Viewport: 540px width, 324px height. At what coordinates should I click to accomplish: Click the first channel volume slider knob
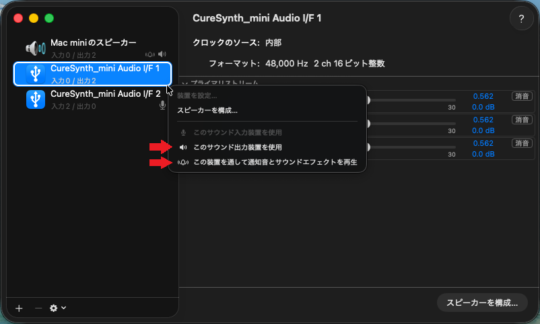[369, 100]
